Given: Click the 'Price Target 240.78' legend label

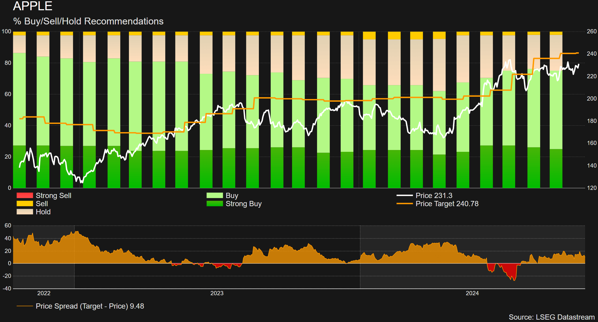Looking at the screenshot, I should point(447,204).
